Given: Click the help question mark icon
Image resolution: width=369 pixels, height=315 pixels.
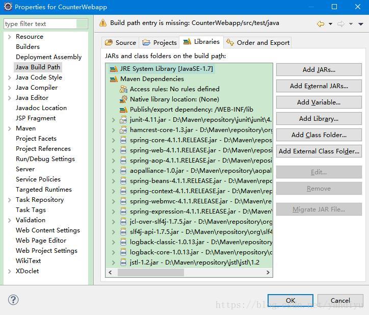Looking at the screenshot, I should coord(13,300).
